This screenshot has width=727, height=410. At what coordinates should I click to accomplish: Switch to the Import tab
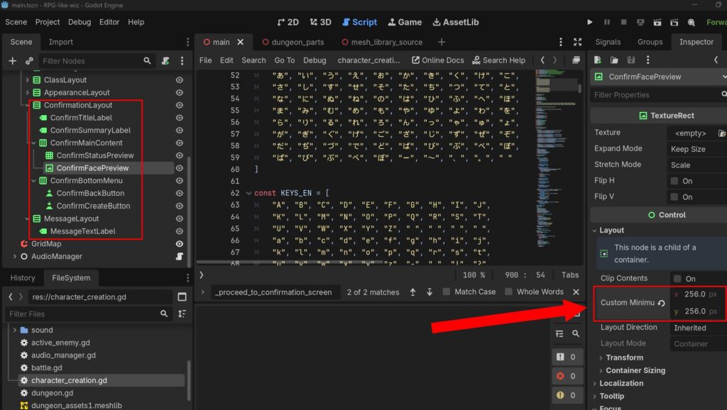pyautogui.click(x=61, y=42)
